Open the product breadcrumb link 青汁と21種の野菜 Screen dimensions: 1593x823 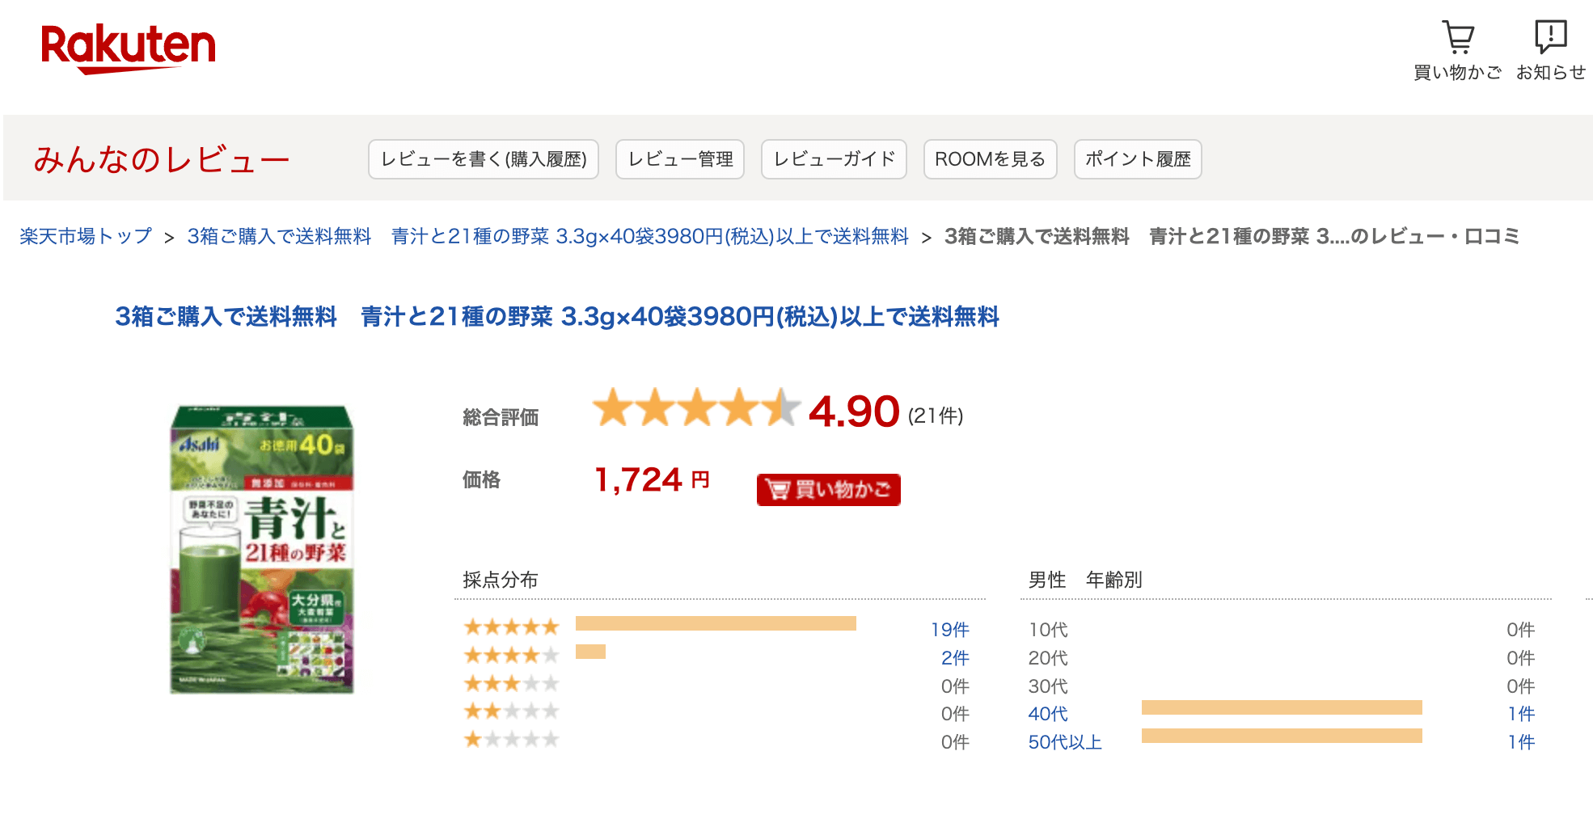pos(548,236)
